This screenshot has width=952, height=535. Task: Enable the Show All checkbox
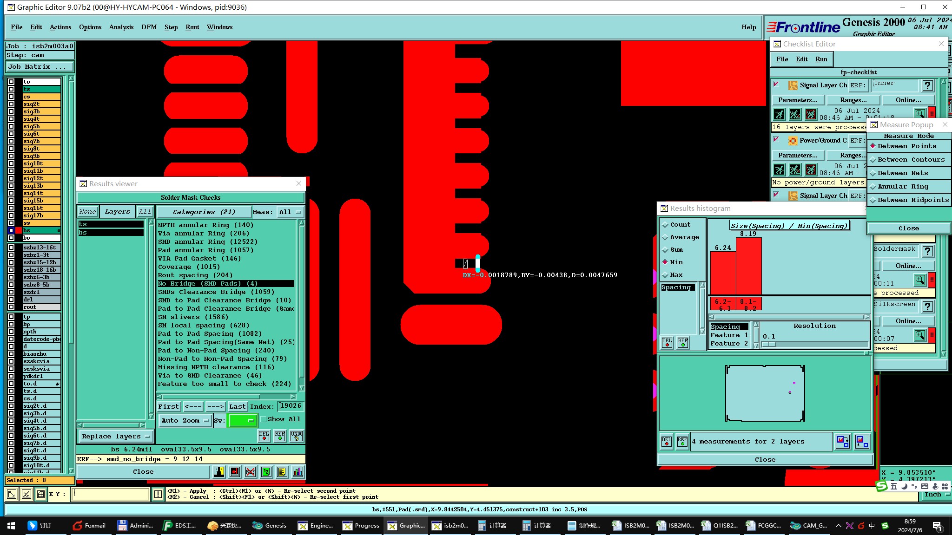(x=264, y=419)
